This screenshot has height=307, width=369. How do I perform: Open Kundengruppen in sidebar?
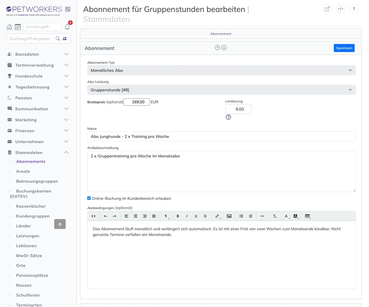pyautogui.click(x=33, y=216)
